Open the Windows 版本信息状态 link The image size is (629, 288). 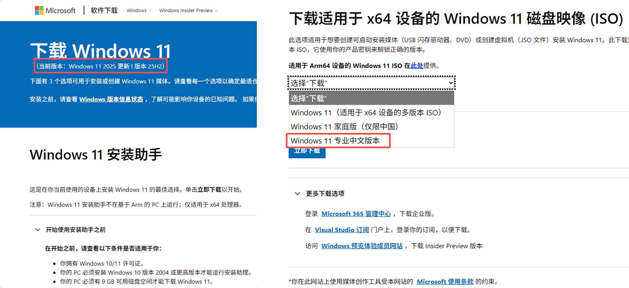(111, 99)
